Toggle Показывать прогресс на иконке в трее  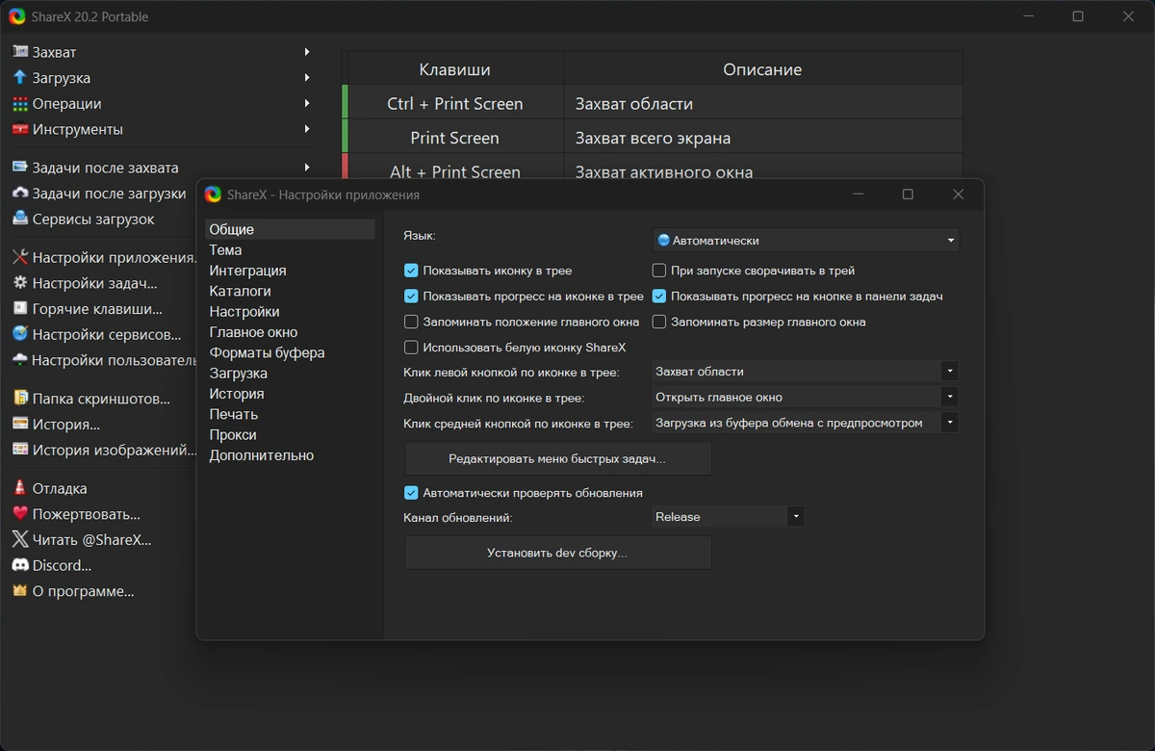point(411,297)
